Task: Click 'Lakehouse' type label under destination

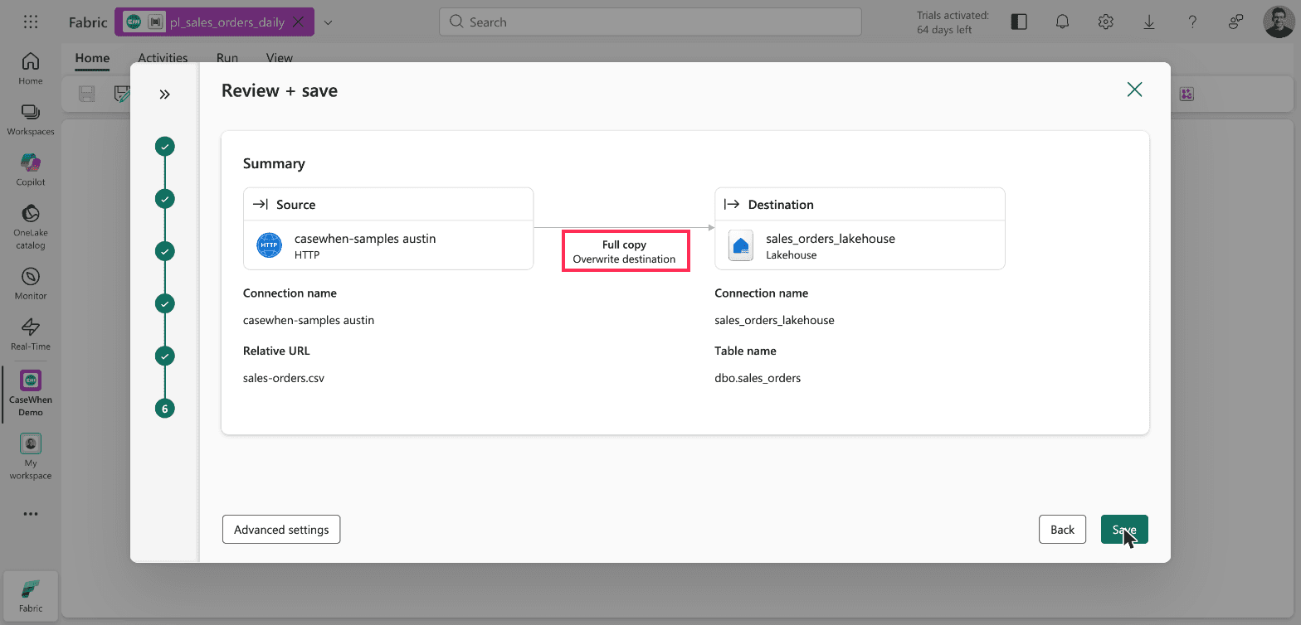Action: click(792, 255)
